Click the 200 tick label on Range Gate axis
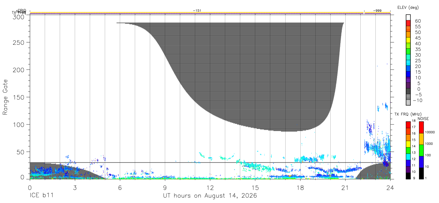Viewport: 439px width, 203px height. click(19, 69)
